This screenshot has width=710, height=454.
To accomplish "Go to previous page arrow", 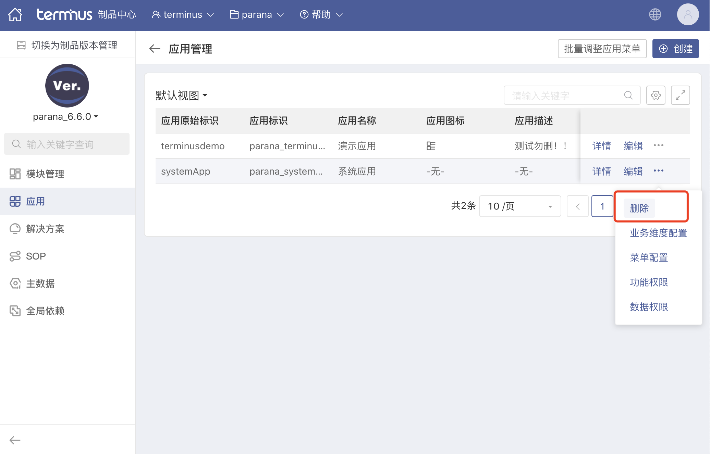I will (x=578, y=206).
